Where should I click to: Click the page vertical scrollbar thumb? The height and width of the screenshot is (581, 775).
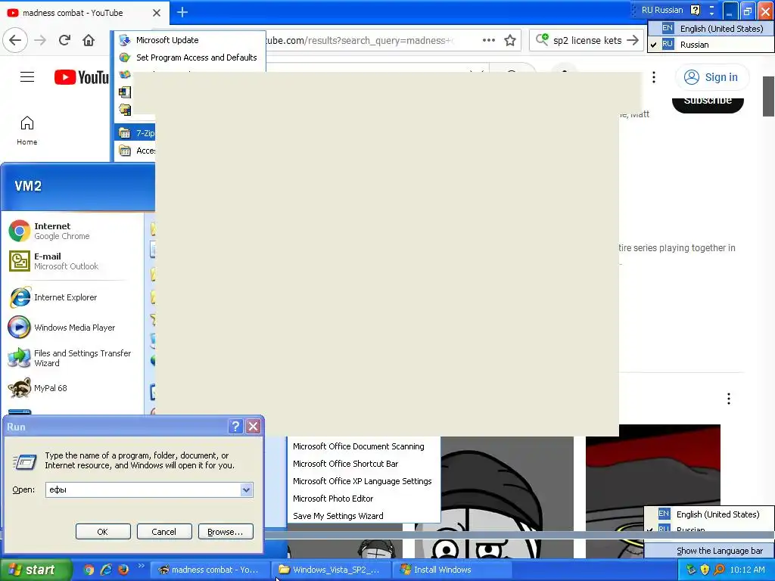coord(769,96)
